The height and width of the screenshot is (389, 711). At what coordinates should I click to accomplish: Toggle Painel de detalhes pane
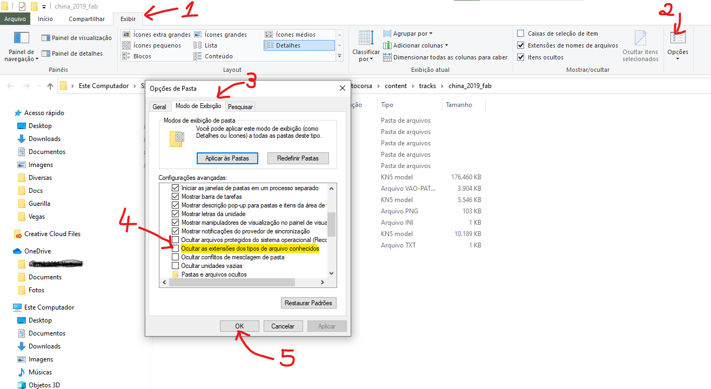72,53
